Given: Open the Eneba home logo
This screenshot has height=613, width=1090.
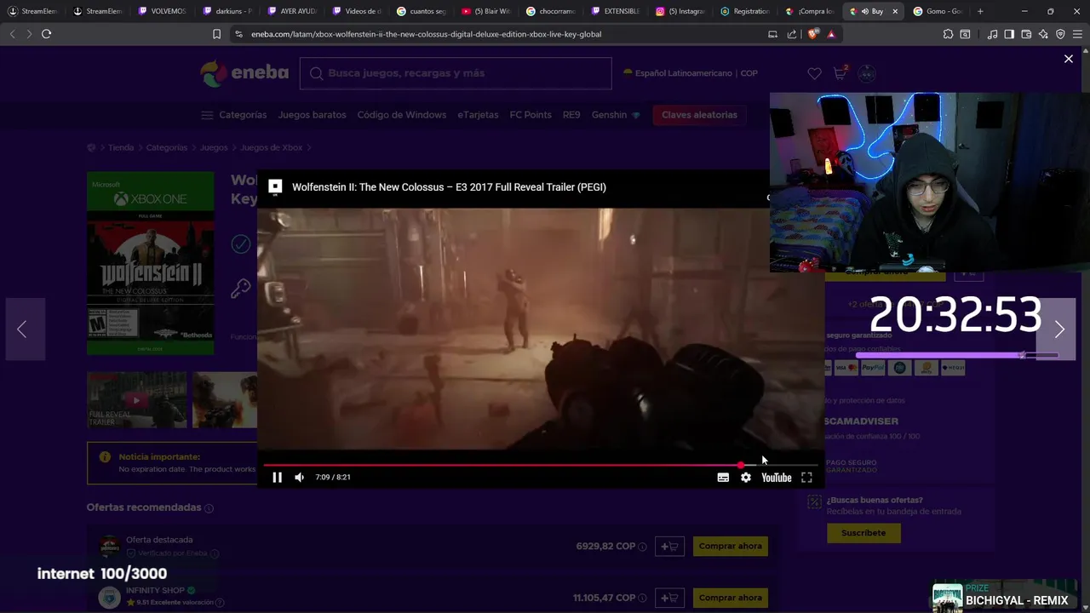Looking at the screenshot, I should pyautogui.click(x=244, y=73).
